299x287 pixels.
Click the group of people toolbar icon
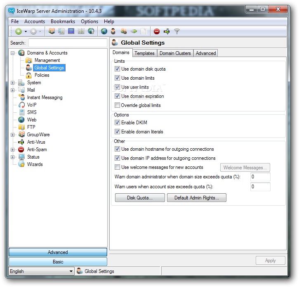pos(52,31)
